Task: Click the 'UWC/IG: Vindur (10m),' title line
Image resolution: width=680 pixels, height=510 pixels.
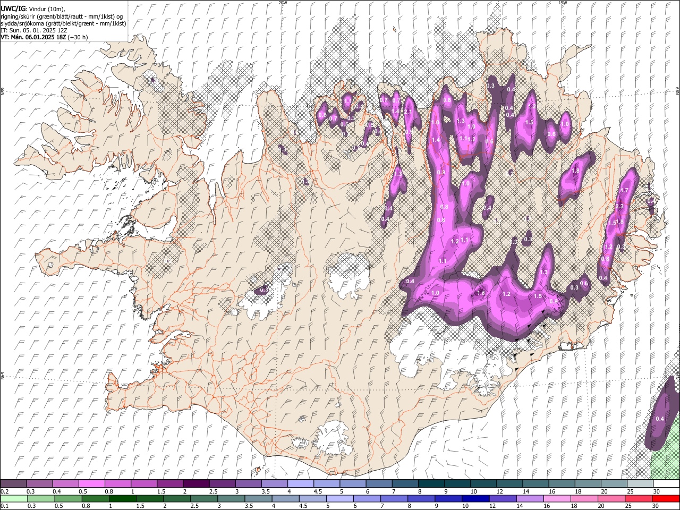Action: point(33,9)
